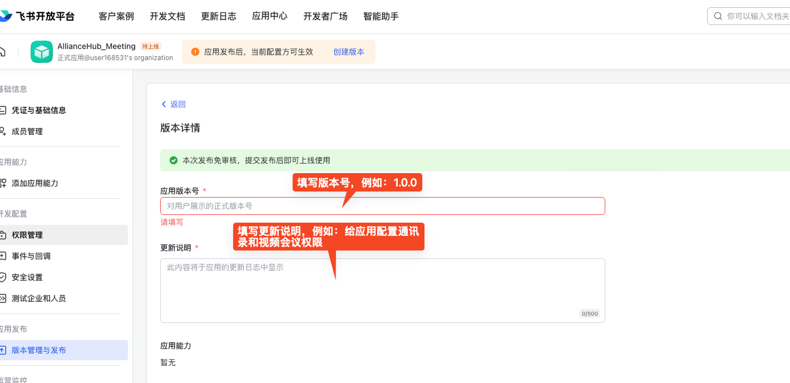
Task: Open 权限管理 in the sidebar
Action: point(27,235)
